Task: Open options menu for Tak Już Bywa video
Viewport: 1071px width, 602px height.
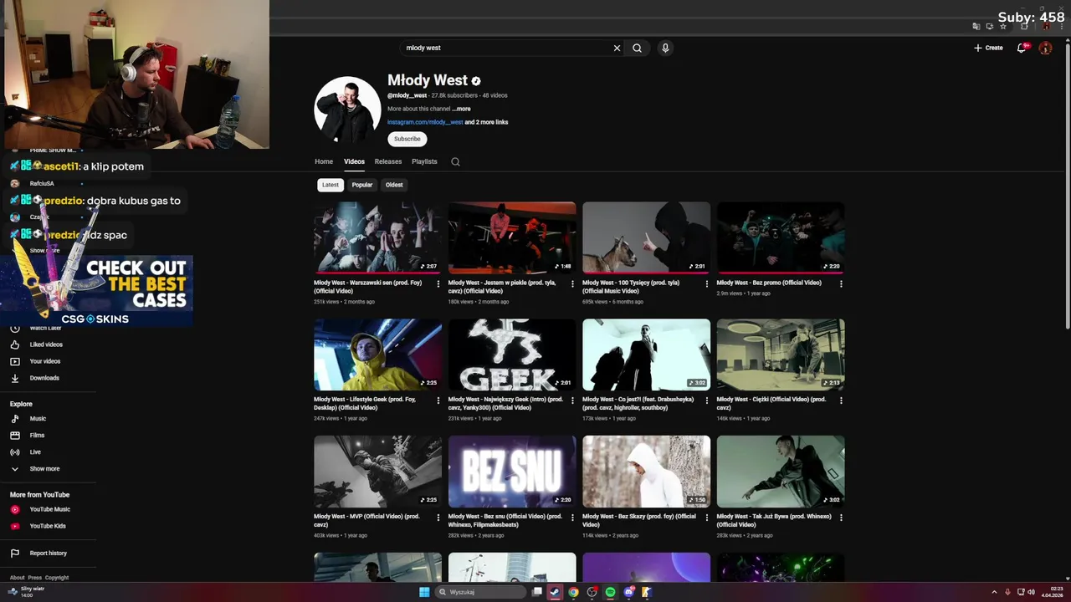Action: coord(841,518)
